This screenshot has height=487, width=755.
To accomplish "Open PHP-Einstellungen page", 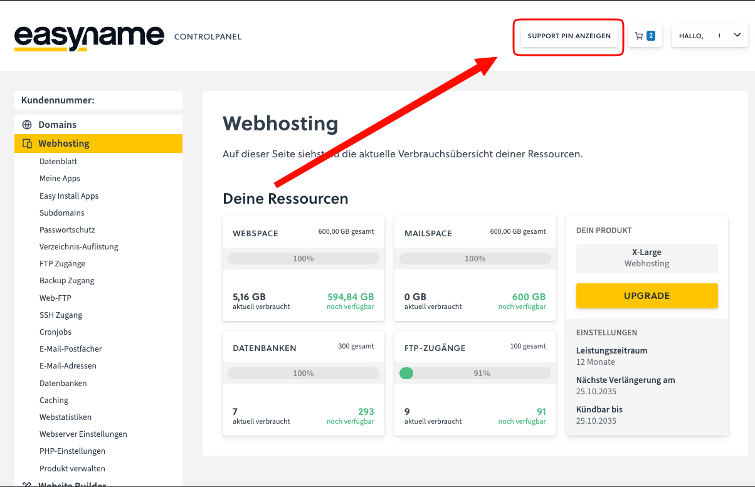I will (x=72, y=451).
